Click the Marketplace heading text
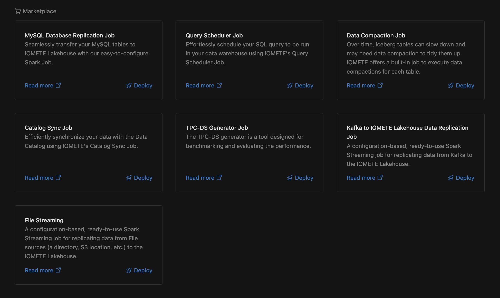 (40, 11)
